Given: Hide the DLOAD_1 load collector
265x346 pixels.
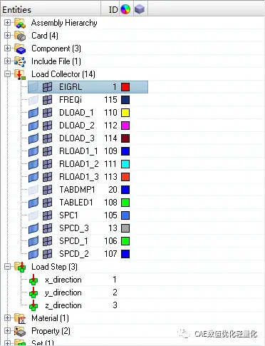Looking at the screenshot, I should (33, 113).
